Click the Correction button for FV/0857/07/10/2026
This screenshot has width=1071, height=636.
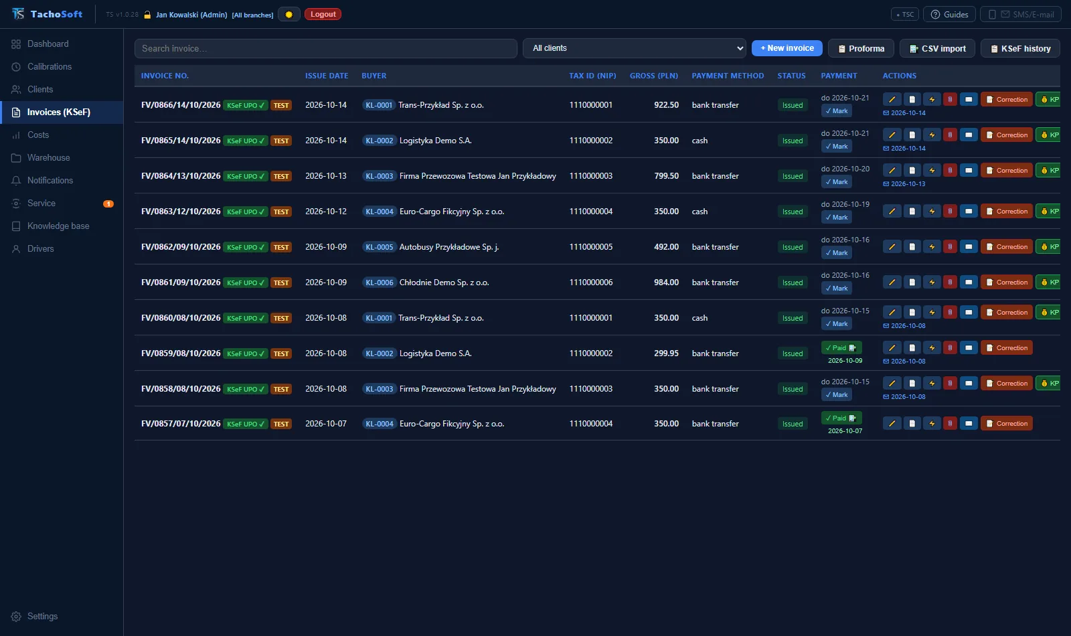[x=1007, y=424]
